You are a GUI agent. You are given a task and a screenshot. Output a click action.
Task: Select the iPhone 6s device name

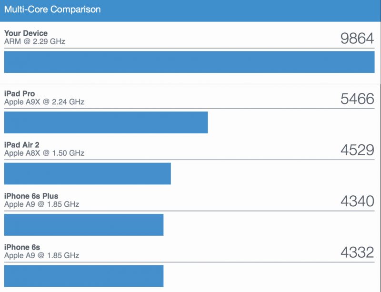click(22, 247)
